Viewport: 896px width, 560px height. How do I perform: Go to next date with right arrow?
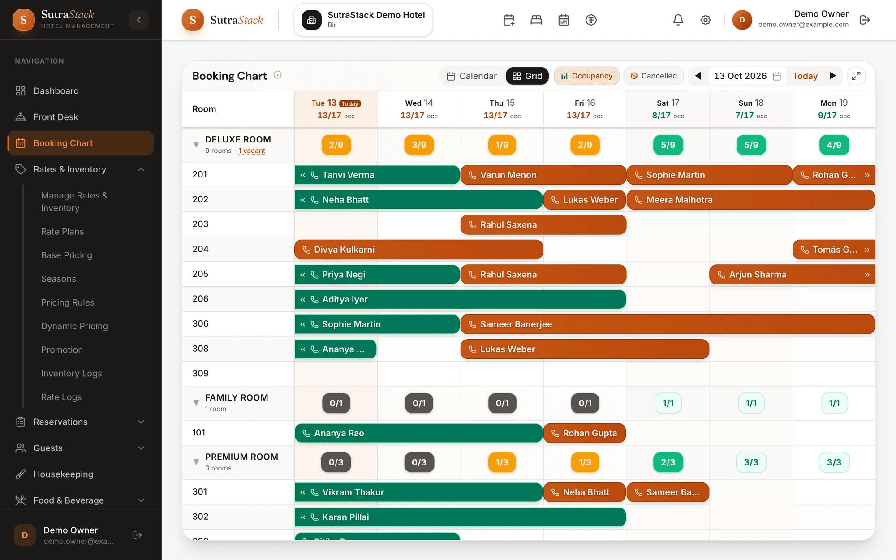[x=833, y=76]
